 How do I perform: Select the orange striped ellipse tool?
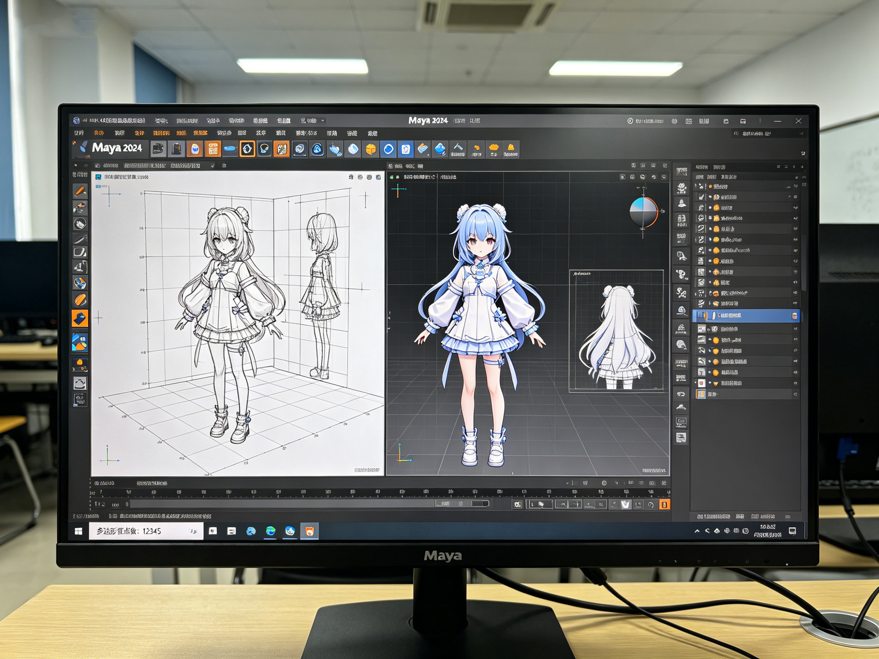point(80,300)
